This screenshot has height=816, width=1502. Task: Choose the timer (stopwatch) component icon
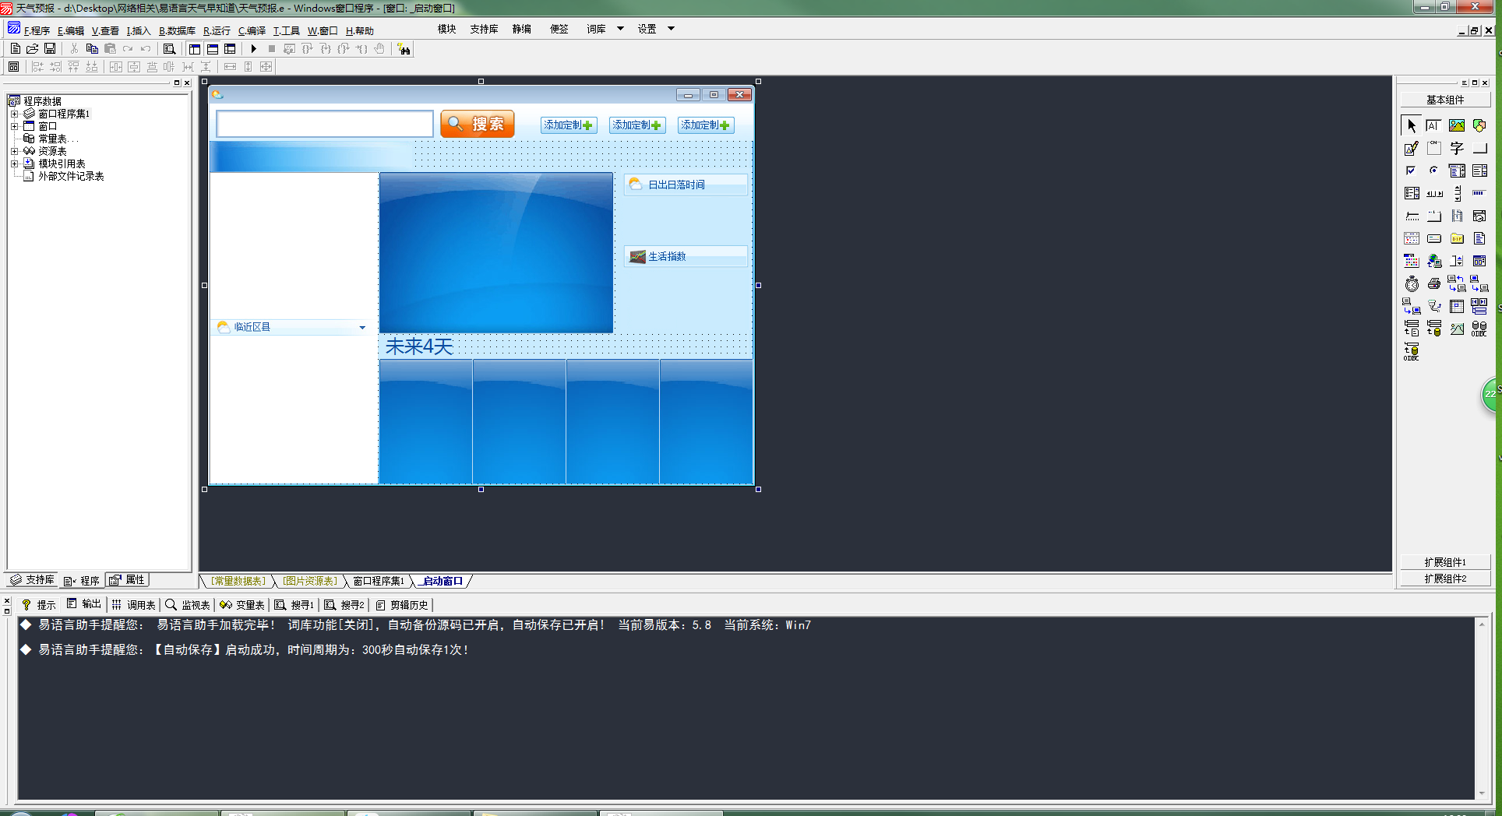(1412, 283)
